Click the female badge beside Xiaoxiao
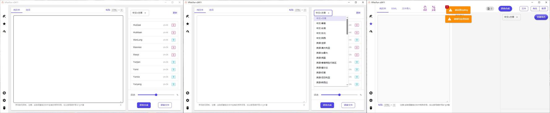 174,47
